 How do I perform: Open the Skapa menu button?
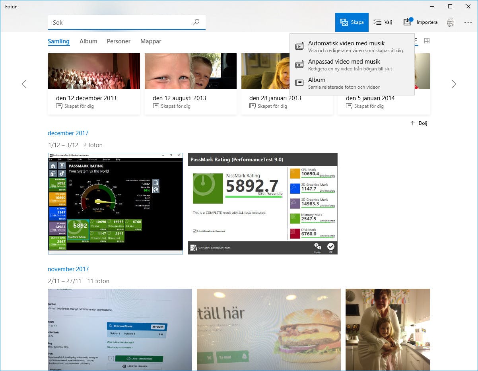[352, 22]
